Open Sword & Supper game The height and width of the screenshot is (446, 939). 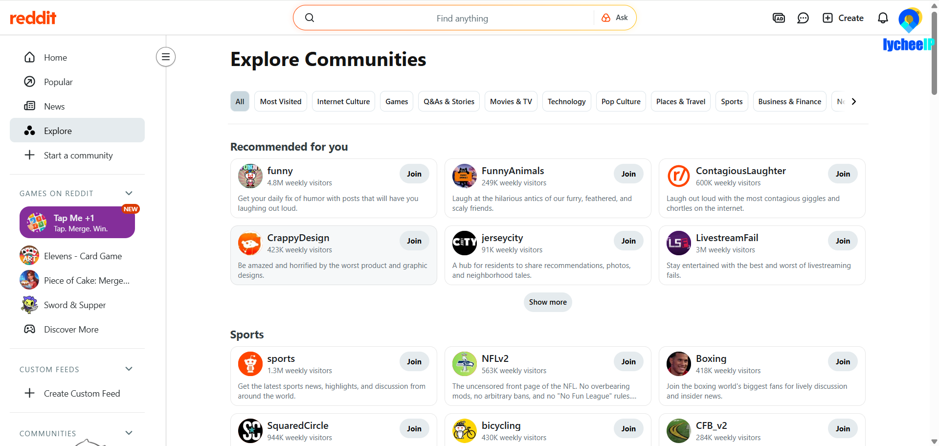tap(77, 305)
